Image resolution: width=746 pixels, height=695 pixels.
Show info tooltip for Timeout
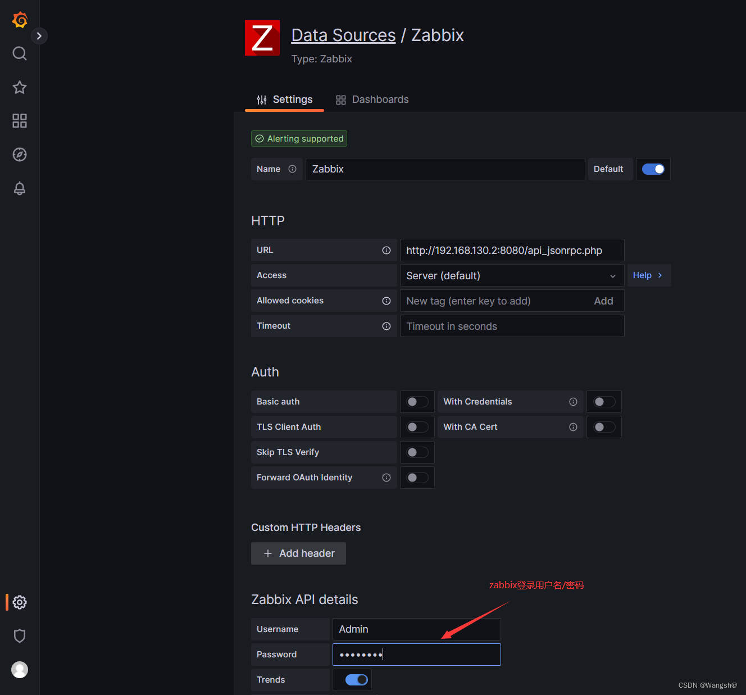click(x=386, y=326)
